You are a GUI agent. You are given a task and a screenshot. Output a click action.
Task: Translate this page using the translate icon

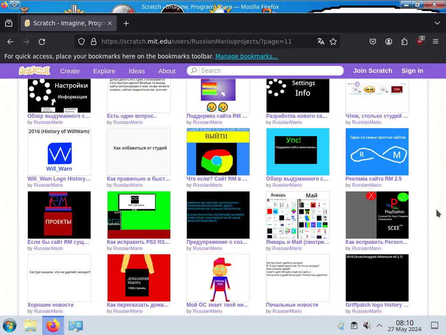pyautogui.click(x=321, y=41)
